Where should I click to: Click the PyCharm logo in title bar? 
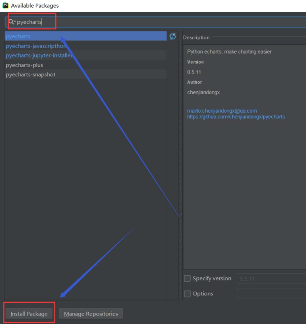pos(5,5)
